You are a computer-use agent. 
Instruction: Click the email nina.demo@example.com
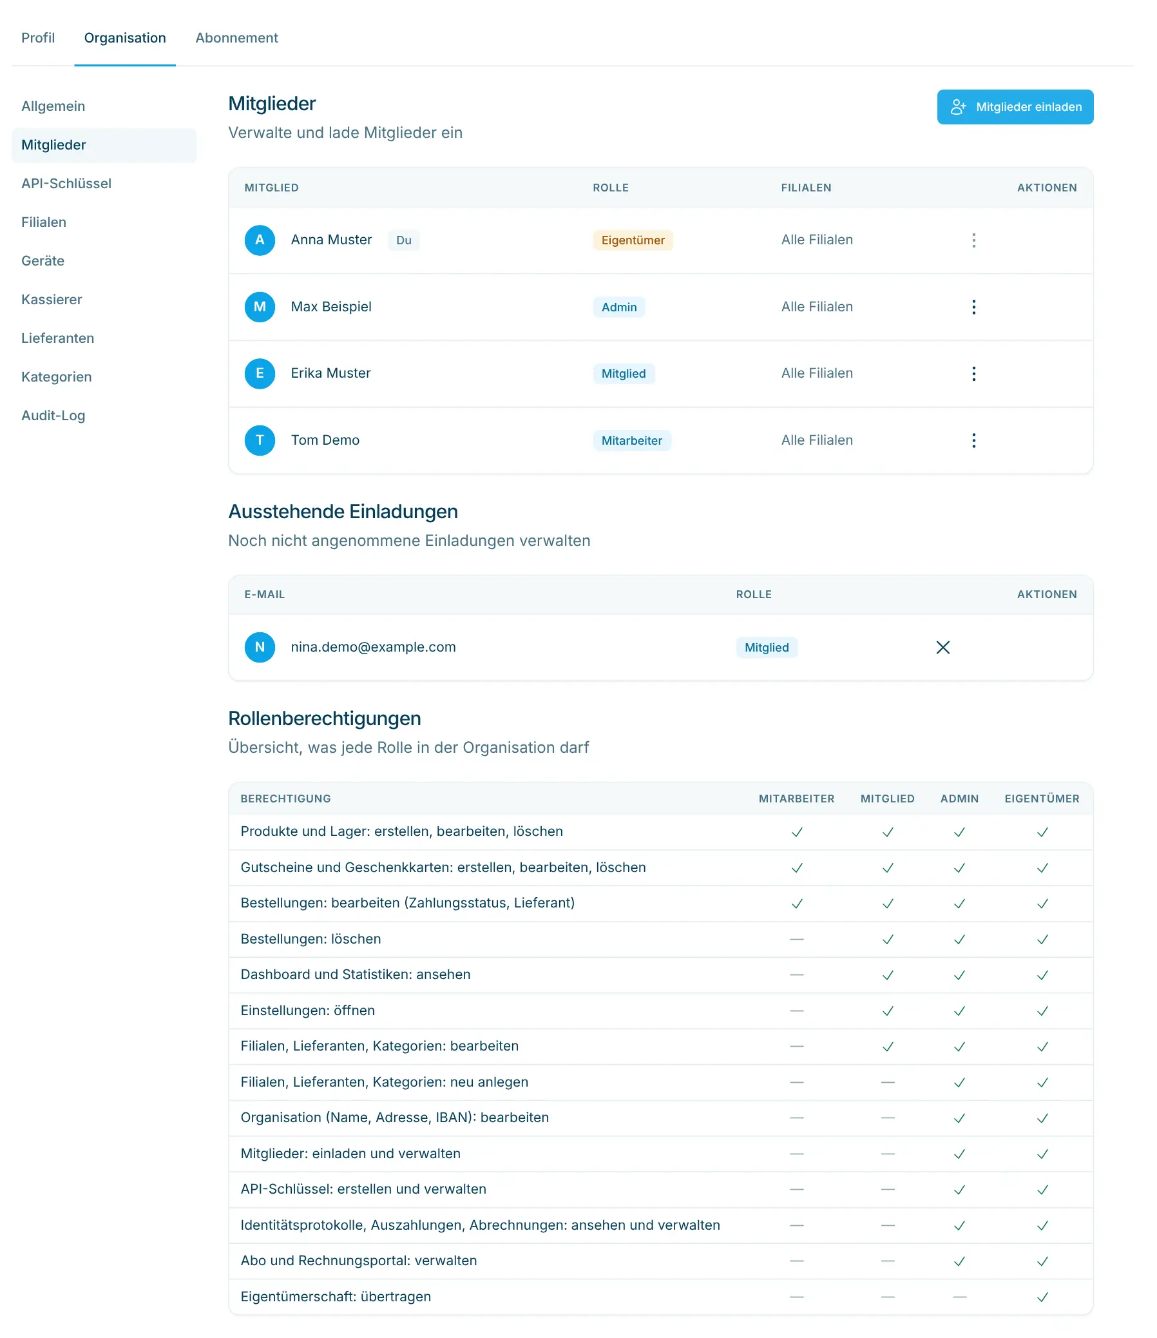(373, 647)
